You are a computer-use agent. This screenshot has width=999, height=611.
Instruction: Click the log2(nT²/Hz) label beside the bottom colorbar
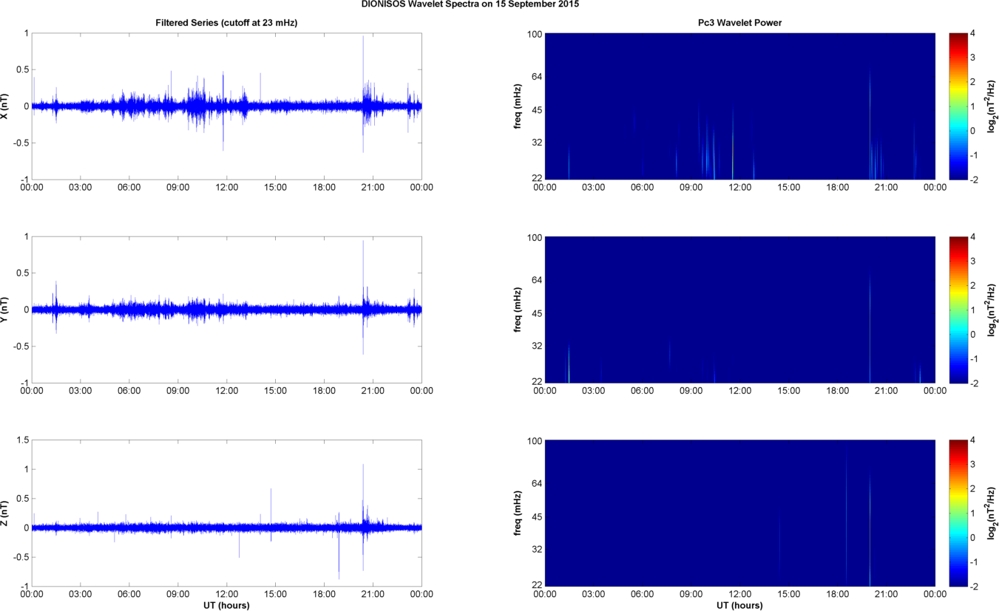(x=992, y=513)
